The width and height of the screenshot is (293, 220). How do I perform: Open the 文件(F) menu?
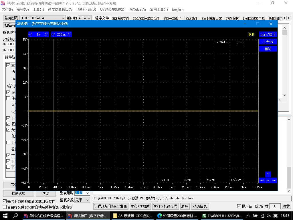coord(7,9)
